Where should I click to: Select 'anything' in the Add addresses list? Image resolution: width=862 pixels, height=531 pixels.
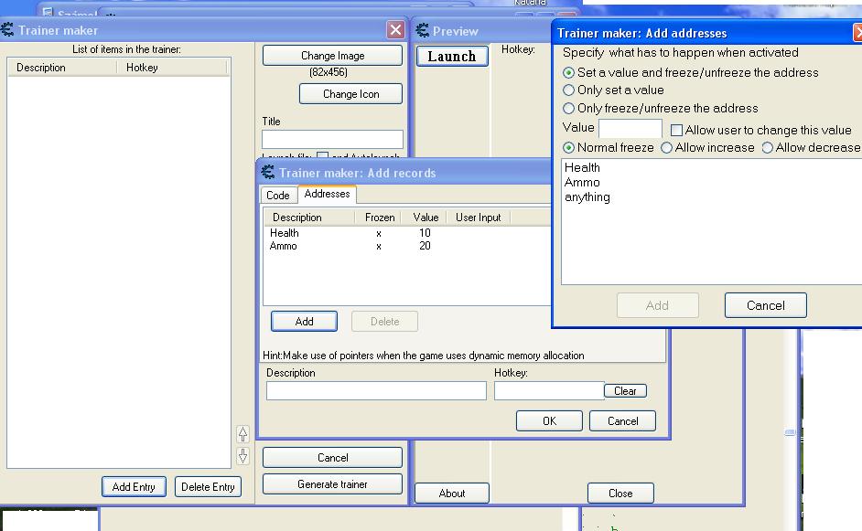click(x=587, y=197)
